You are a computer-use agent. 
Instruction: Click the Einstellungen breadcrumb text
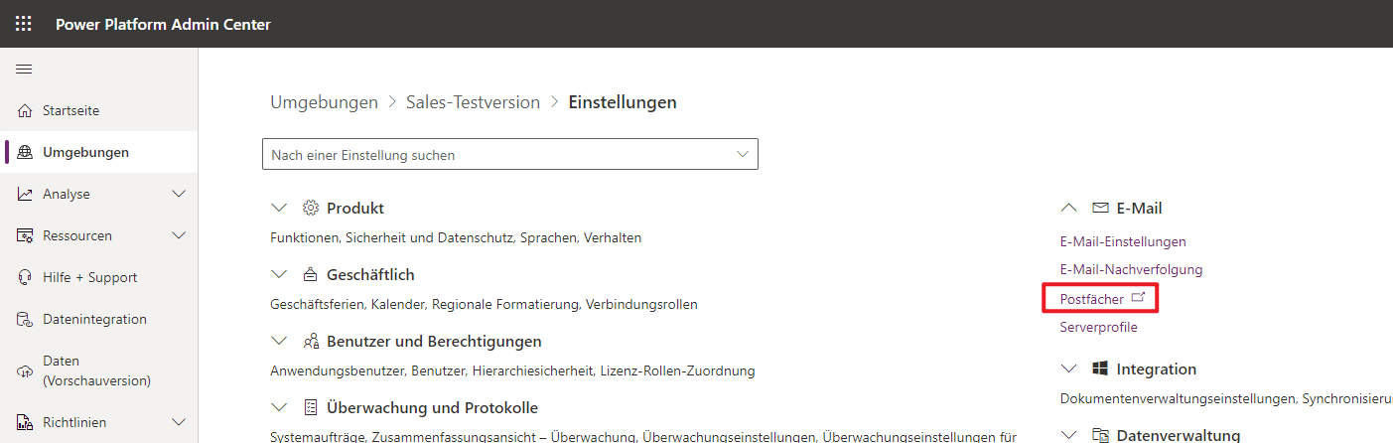(623, 102)
